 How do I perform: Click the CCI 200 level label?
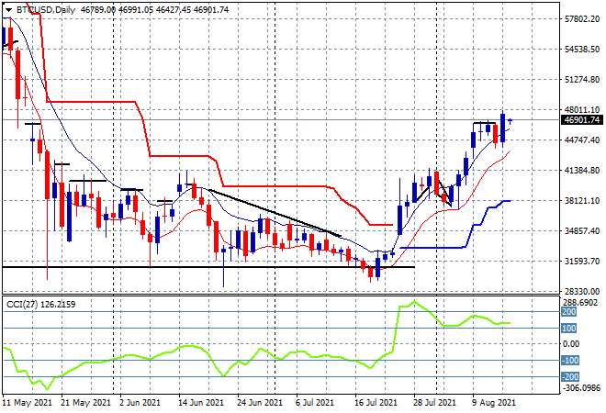coord(568,312)
